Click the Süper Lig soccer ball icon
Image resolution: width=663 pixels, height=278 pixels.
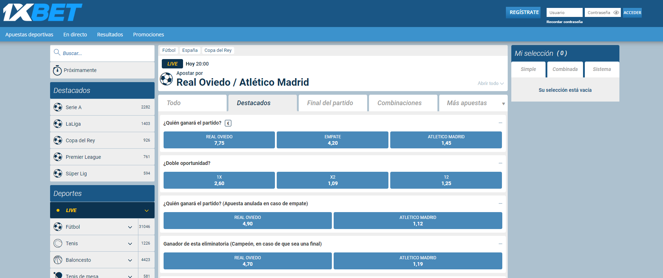tap(58, 173)
